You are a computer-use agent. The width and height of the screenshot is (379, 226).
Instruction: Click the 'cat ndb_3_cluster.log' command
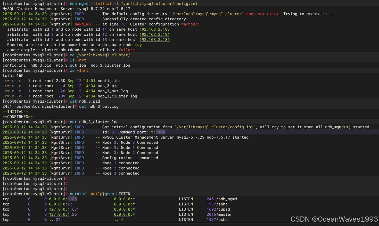[94, 122]
